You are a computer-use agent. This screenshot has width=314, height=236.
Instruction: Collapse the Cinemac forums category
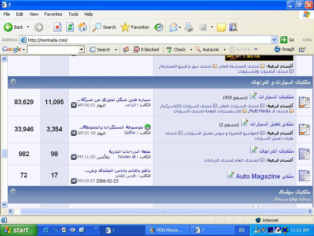pos(13,192)
